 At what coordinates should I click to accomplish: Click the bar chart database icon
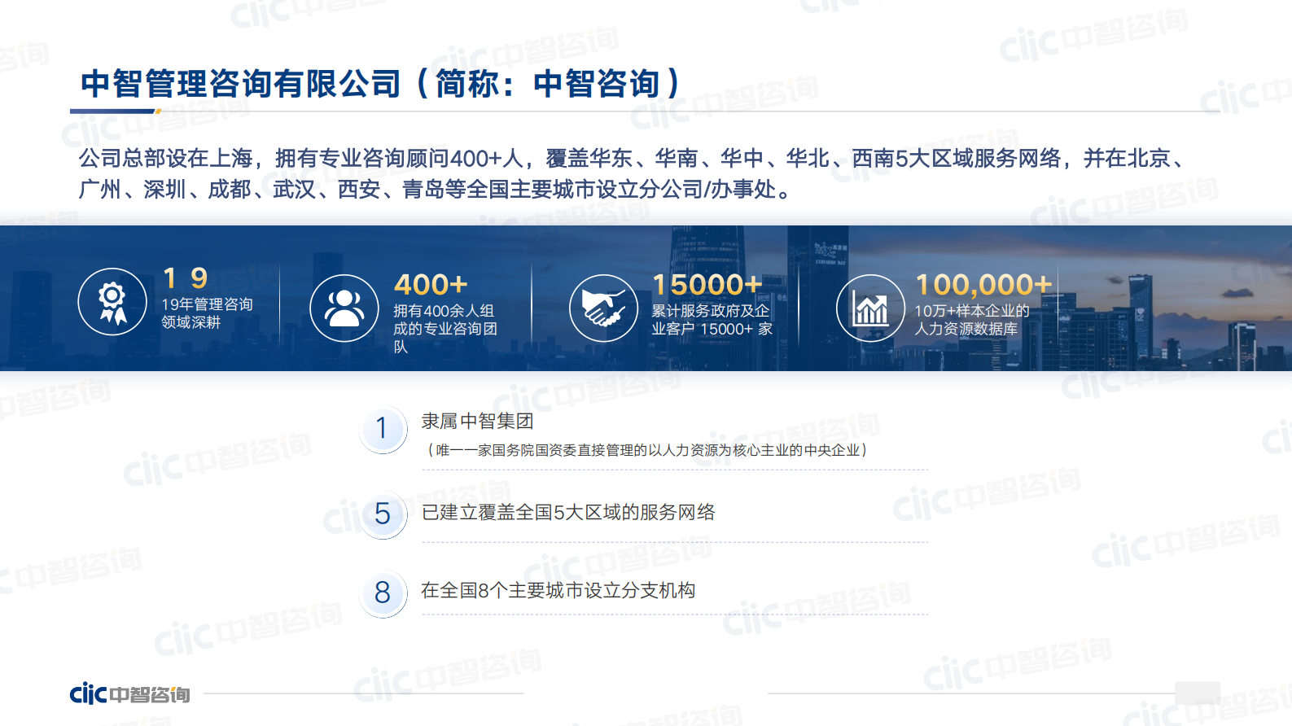(870, 308)
